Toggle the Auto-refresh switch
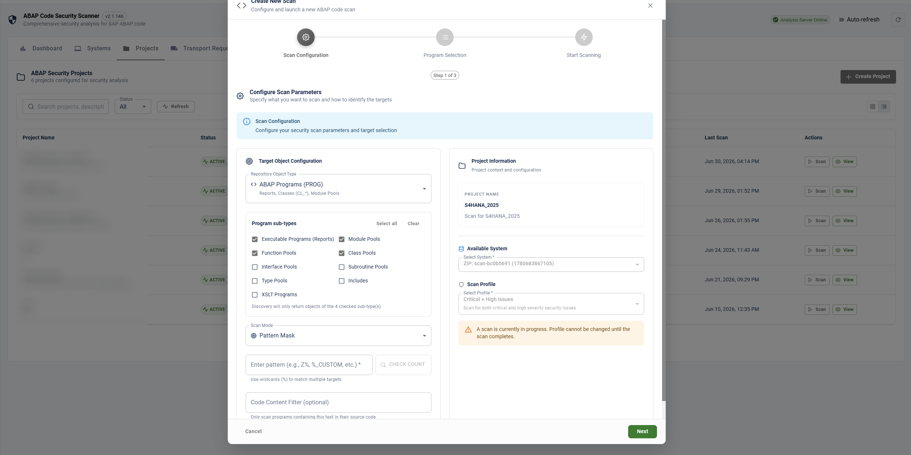This screenshot has height=455, width=911. click(839, 20)
